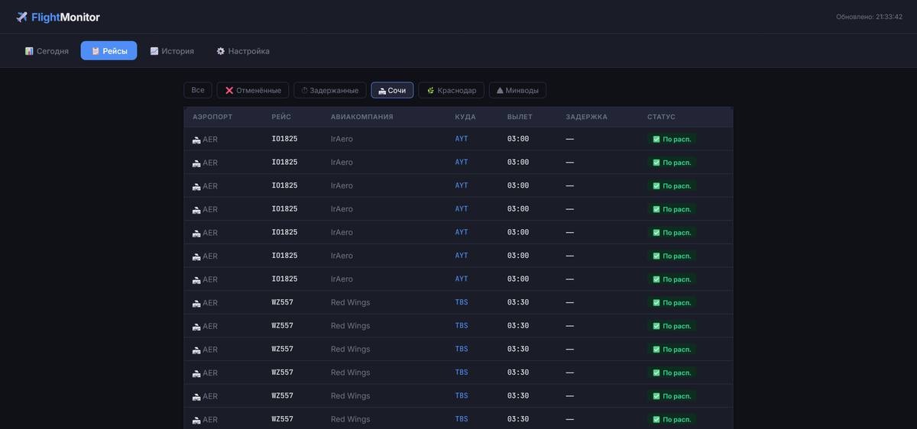
Task: Click the АВИАКОМПАНИЯ column header
Action: click(x=362, y=117)
